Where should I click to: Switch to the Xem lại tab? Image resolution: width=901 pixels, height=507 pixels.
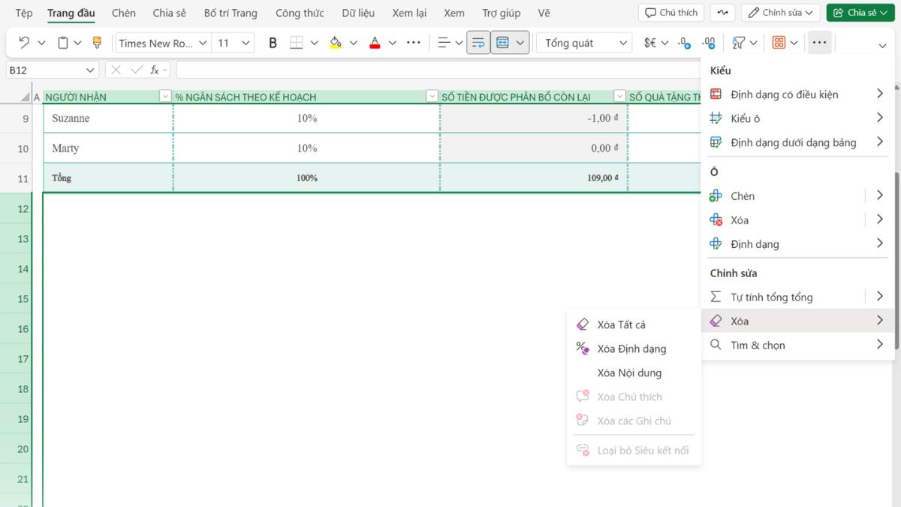pos(409,13)
